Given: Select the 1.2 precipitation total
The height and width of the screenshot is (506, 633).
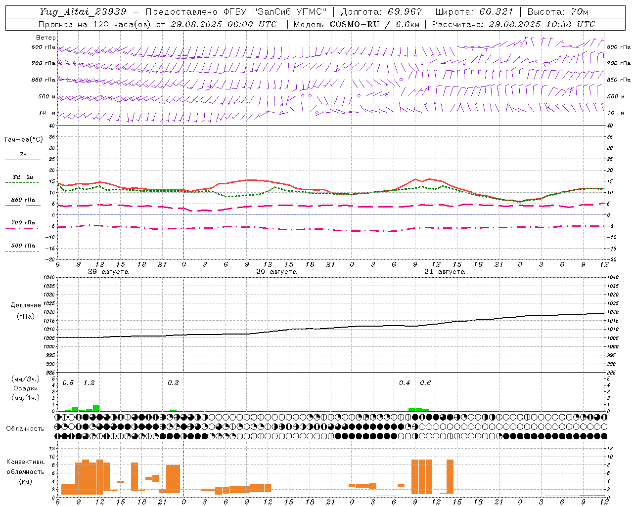Looking at the screenshot, I should [x=89, y=383].
